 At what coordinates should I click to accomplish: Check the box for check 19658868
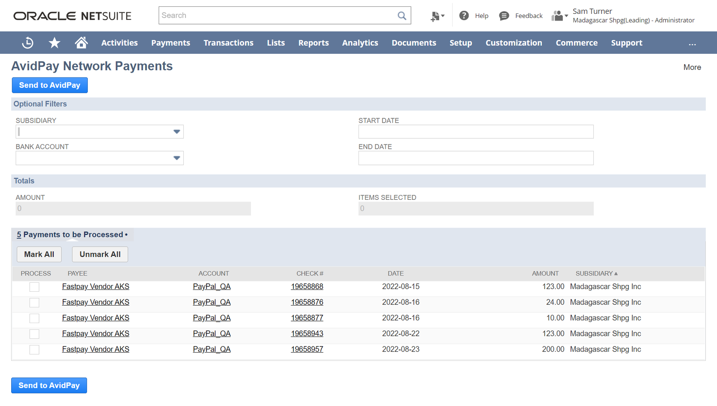point(35,287)
